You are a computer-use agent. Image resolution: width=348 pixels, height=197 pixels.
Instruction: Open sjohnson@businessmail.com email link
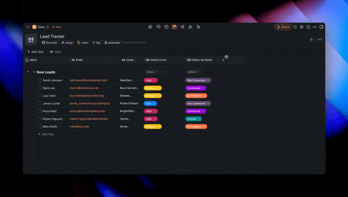coord(88,80)
